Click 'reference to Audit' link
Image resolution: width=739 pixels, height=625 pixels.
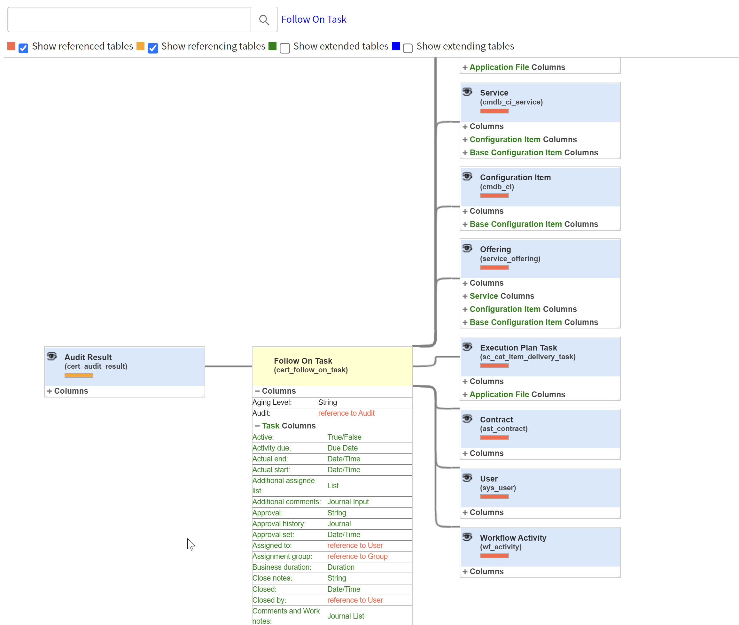click(x=346, y=413)
